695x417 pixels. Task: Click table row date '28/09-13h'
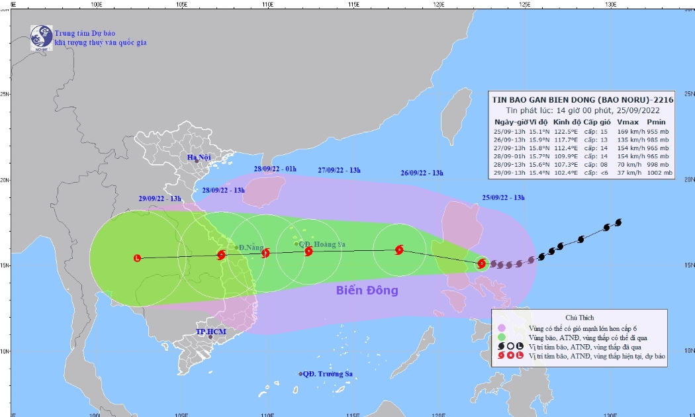[x=509, y=164]
